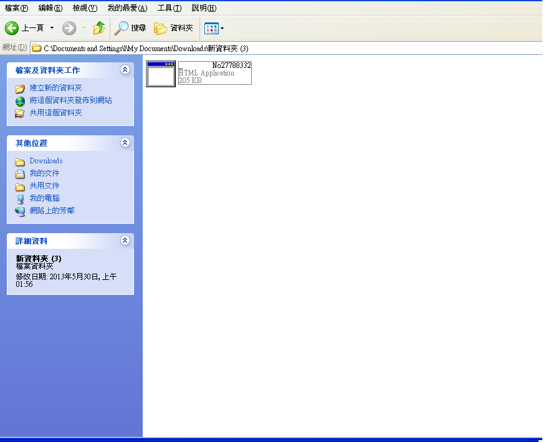This screenshot has height=442, width=546.
Task: Open the 檔案(F) menu
Action: tap(16, 7)
